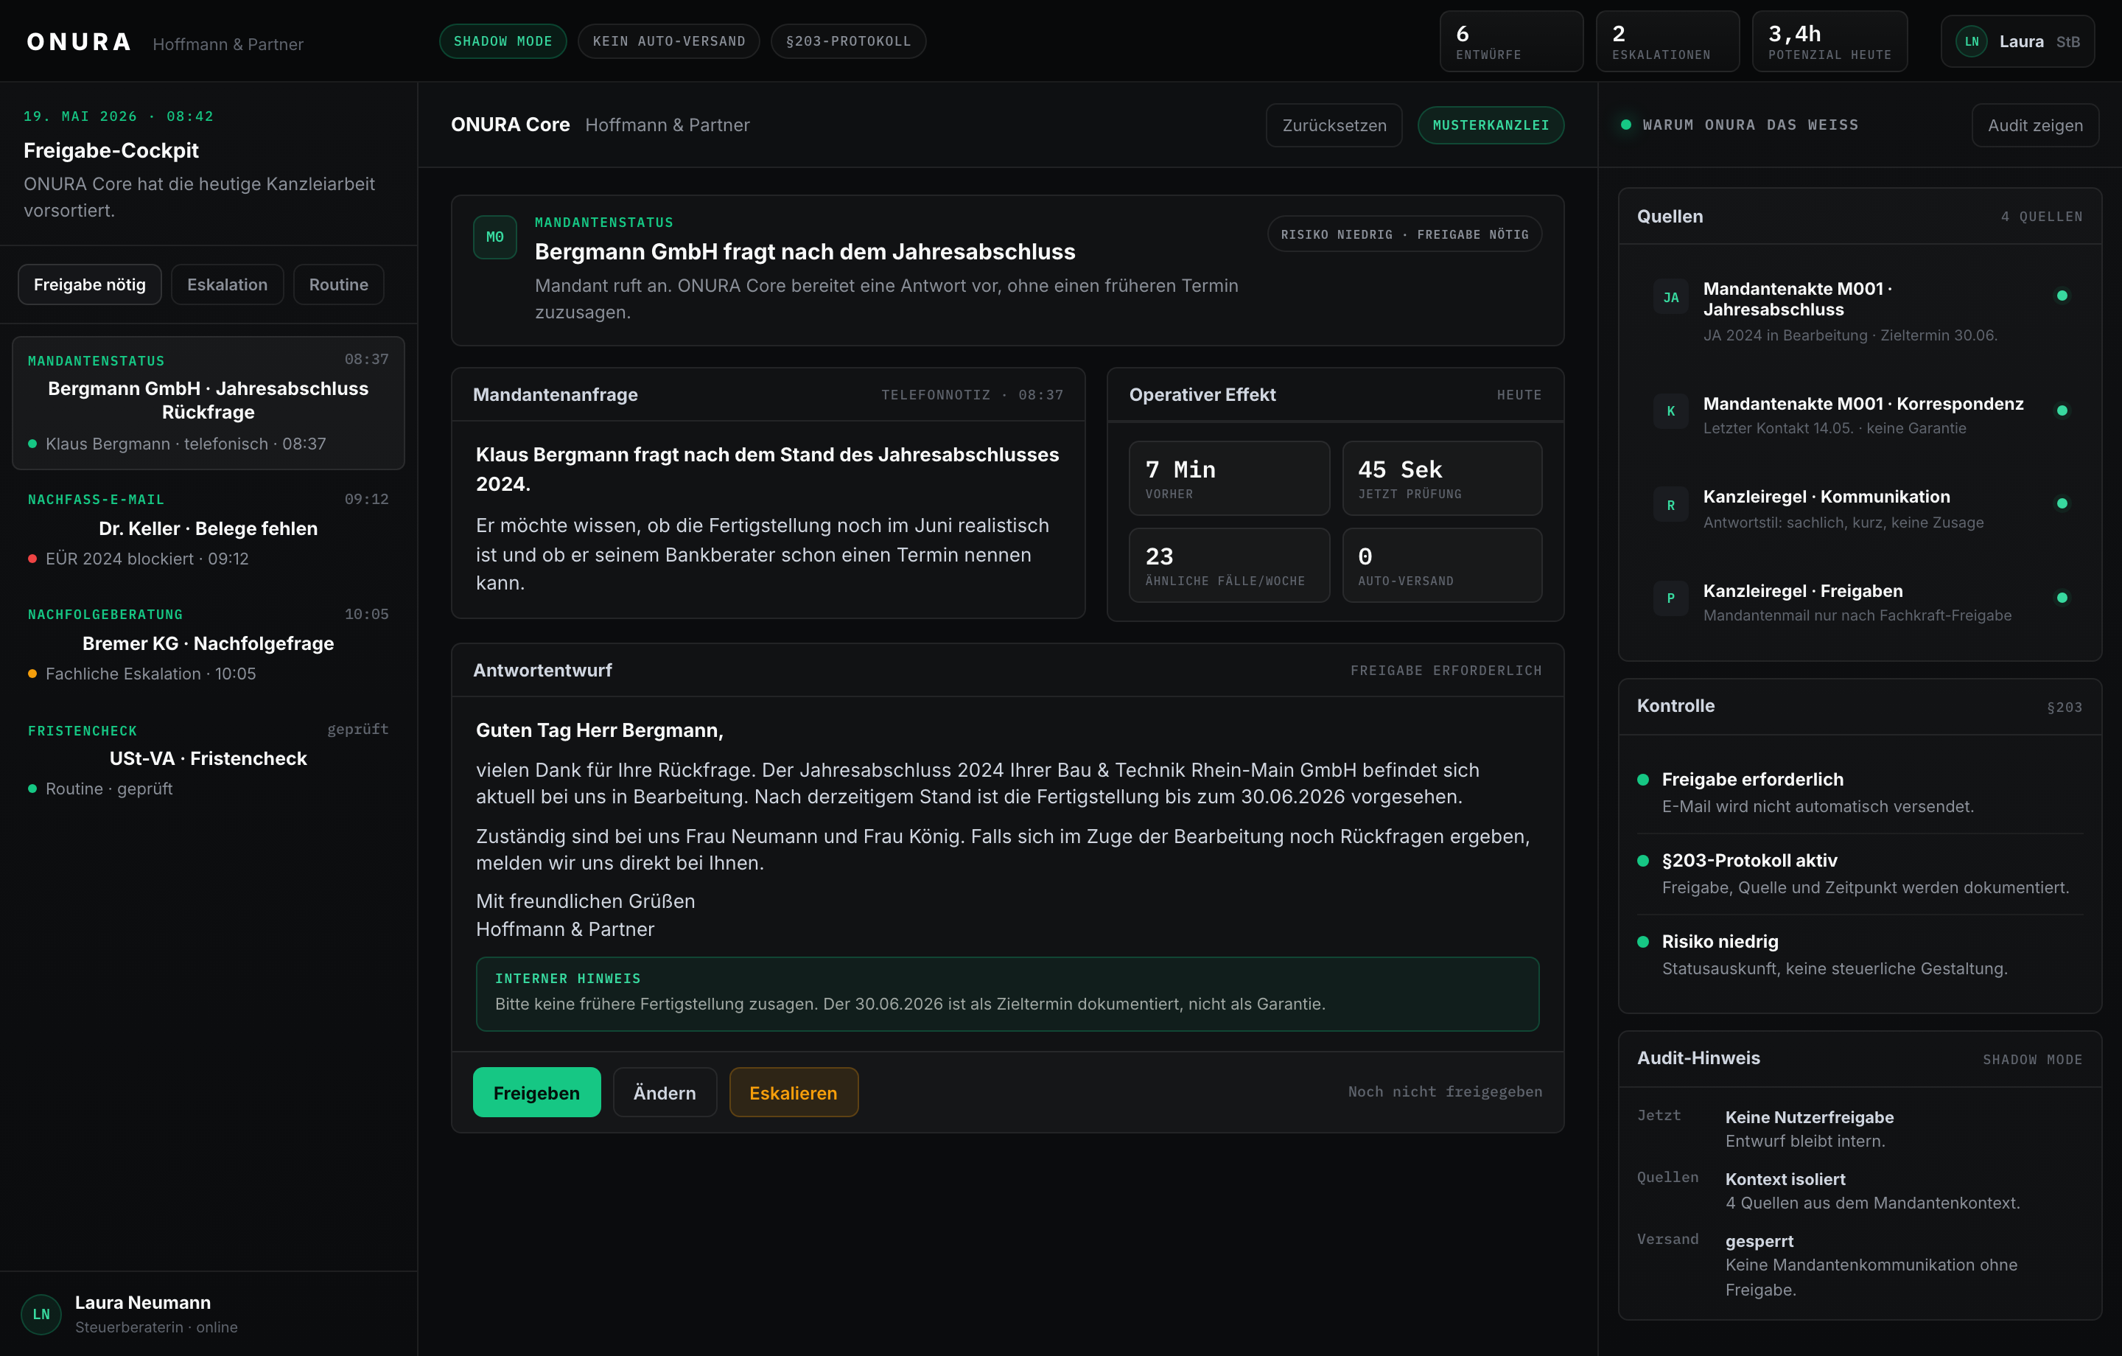Click green status dot of Mandantenakte Jahresabschluss

click(2062, 296)
